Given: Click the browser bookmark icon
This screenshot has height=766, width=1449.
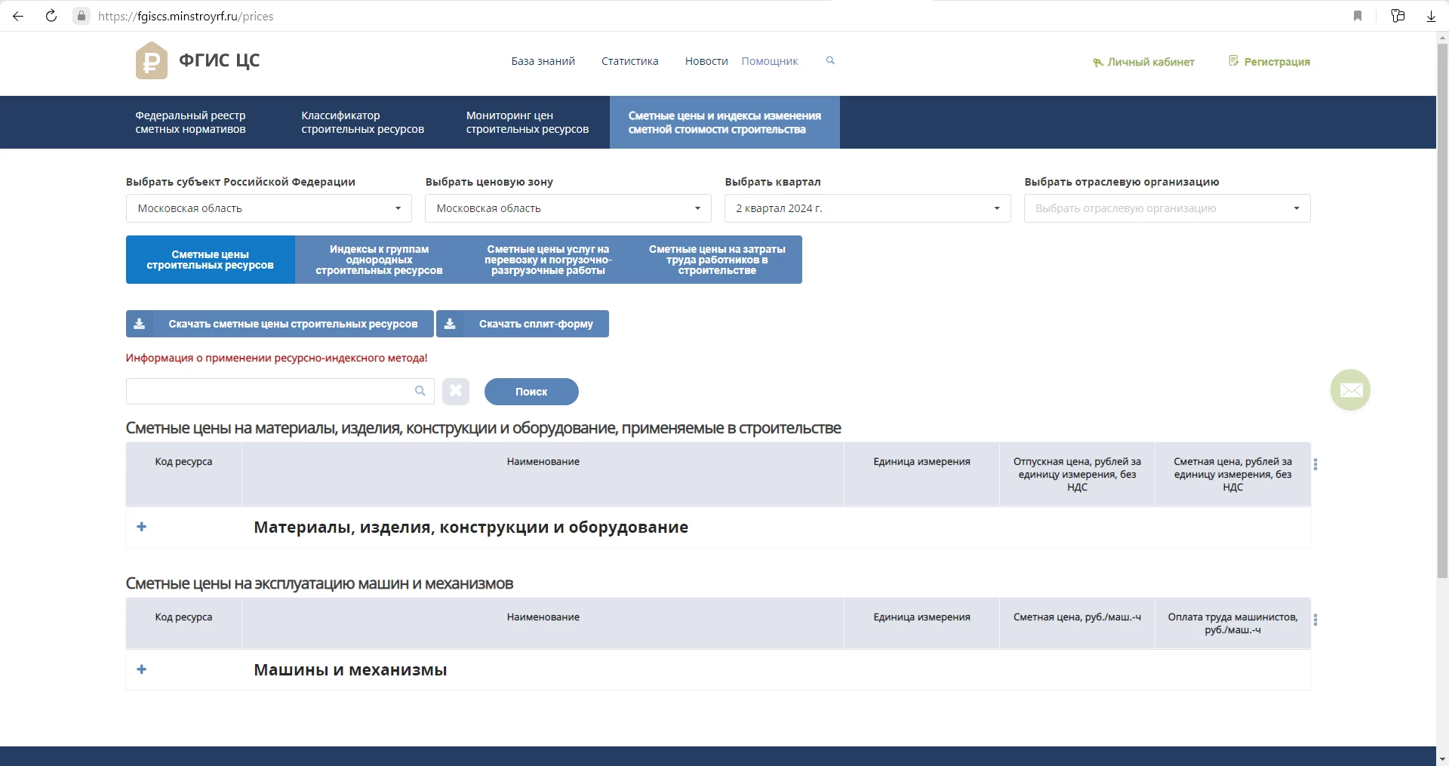Looking at the screenshot, I should [x=1358, y=16].
